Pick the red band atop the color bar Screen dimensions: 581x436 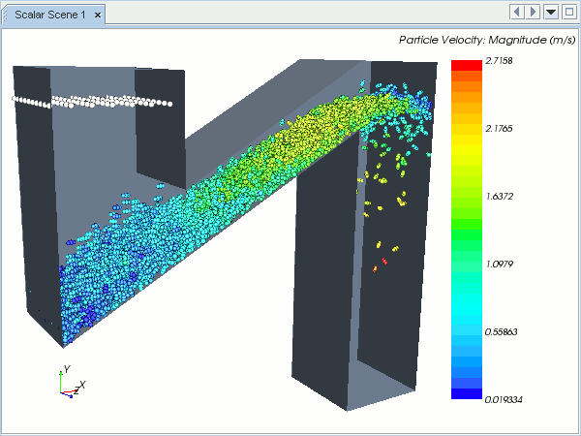(466, 64)
